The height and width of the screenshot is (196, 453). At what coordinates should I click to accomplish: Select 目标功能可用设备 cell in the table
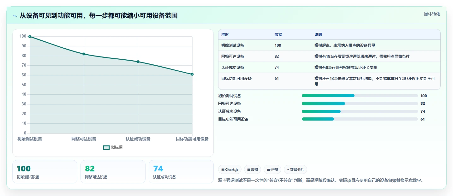pyautogui.click(x=236, y=78)
